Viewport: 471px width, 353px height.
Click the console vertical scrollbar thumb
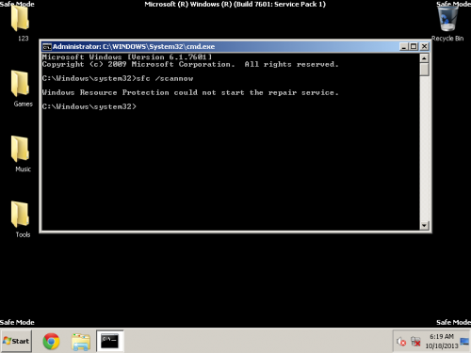pyautogui.click(x=424, y=70)
